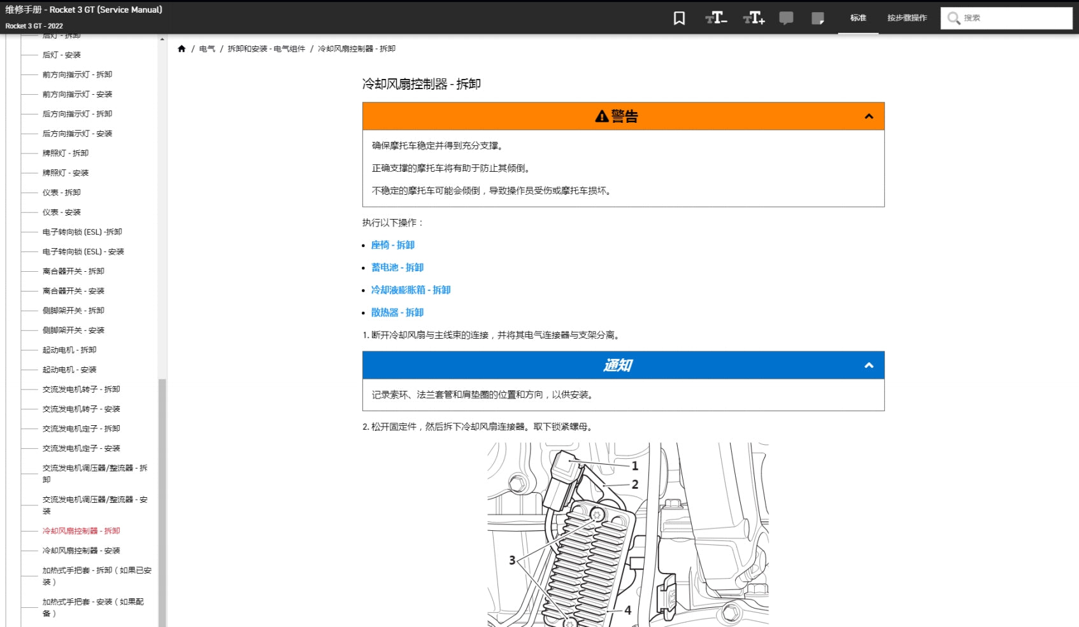The image size is (1079, 627).
Task: Switch to the 标准 view tab
Action: pyautogui.click(x=858, y=18)
